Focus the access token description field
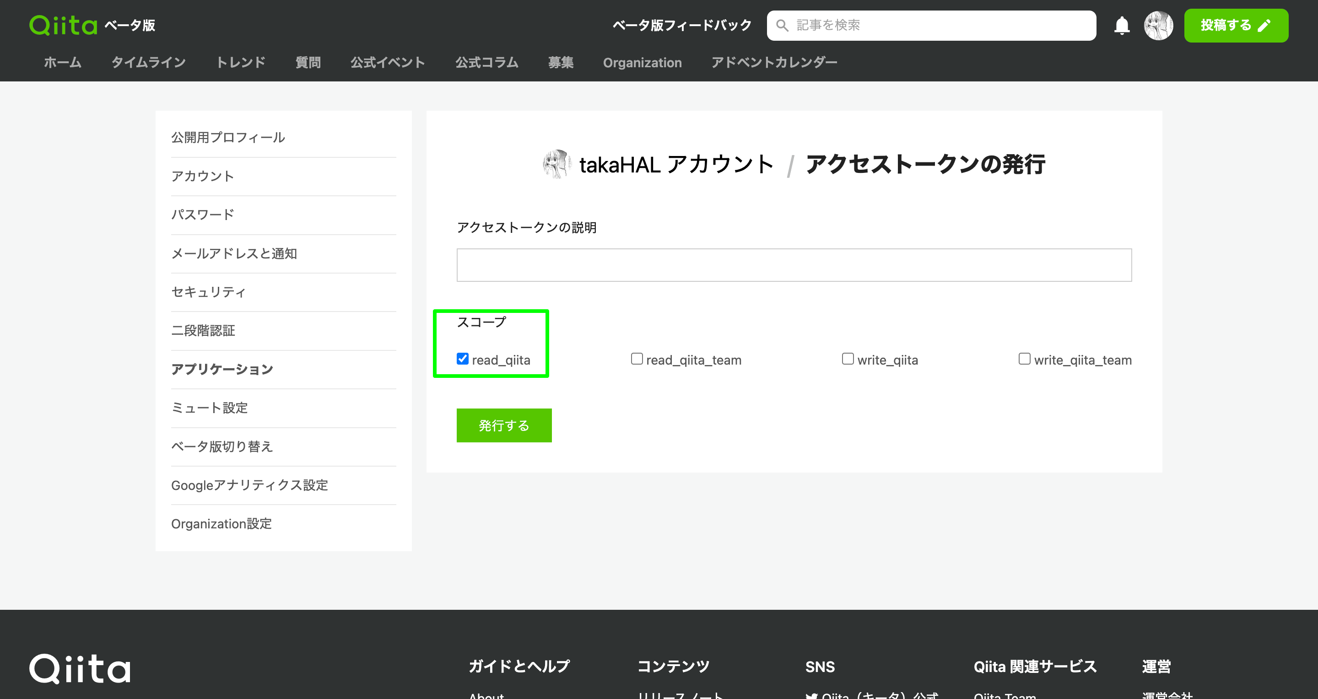 (794, 265)
